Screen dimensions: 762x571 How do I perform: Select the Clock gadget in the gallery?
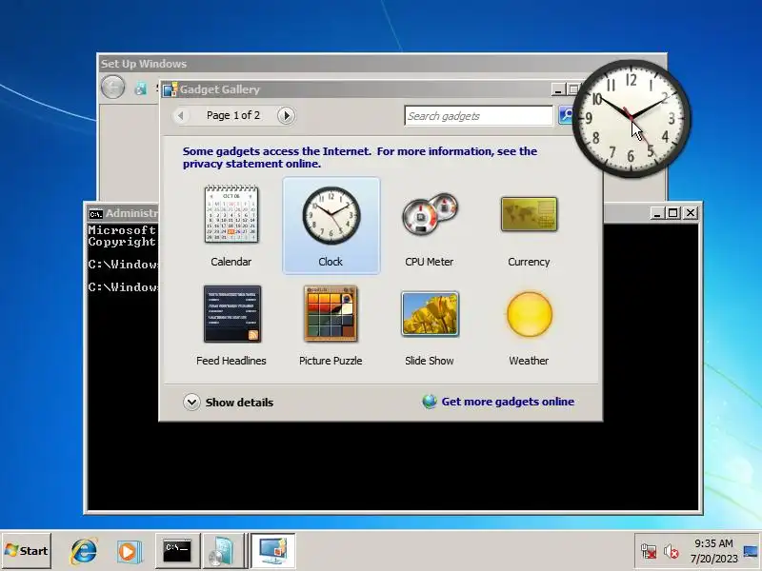click(x=331, y=226)
